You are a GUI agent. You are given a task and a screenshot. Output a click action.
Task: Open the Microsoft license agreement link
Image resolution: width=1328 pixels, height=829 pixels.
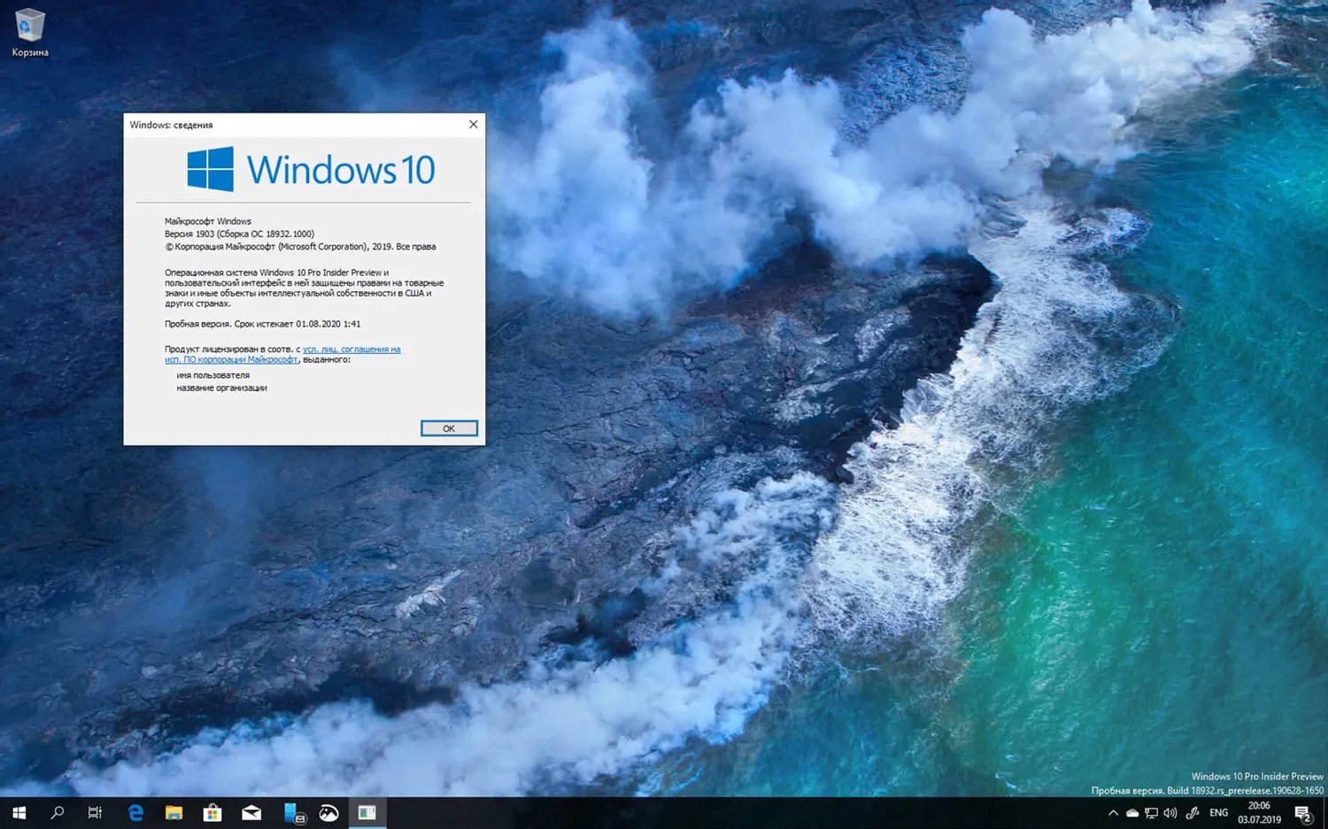tap(351, 349)
